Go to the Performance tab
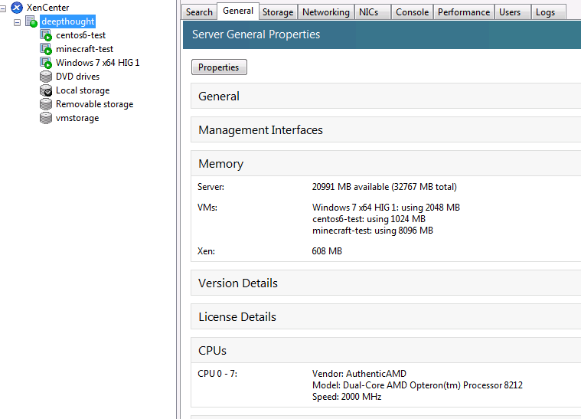This screenshot has height=419, width=581. pyautogui.click(x=463, y=12)
